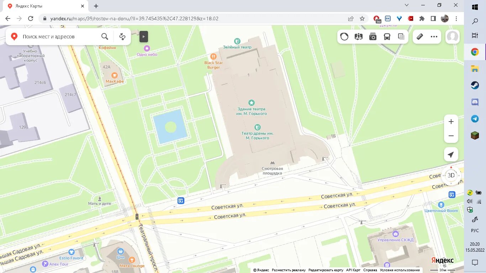Reload the page

(31, 18)
